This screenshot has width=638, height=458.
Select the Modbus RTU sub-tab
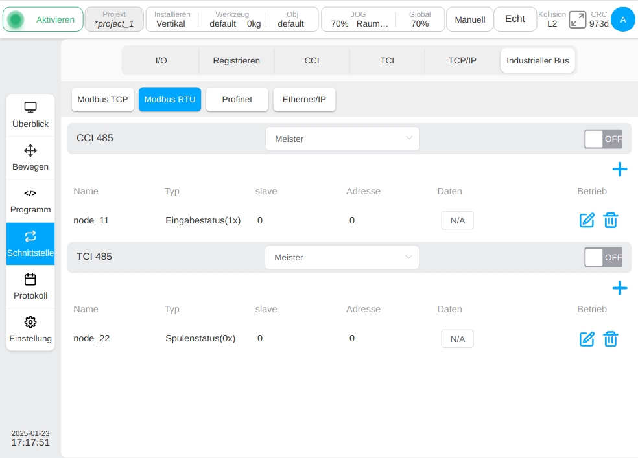point(170,100)
